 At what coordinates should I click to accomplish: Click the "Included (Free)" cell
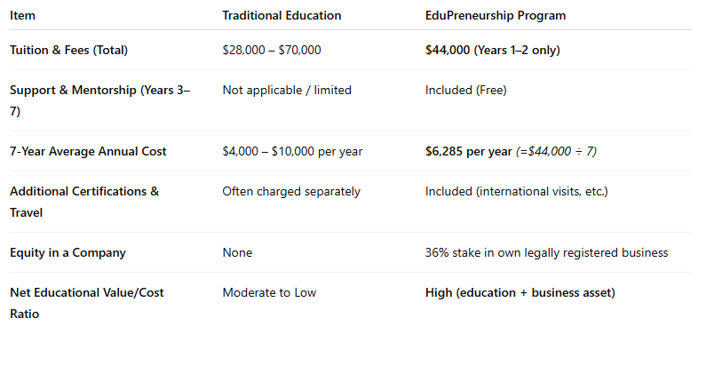click(x=467, y=90)
